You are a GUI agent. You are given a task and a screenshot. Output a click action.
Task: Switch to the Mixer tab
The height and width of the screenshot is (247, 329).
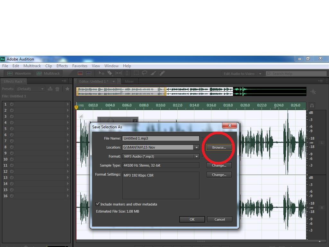[x=129, y=81]
